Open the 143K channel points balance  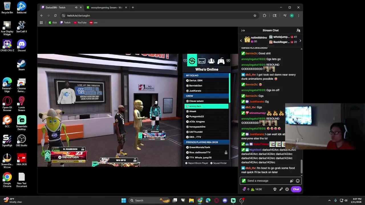point(257,189)
